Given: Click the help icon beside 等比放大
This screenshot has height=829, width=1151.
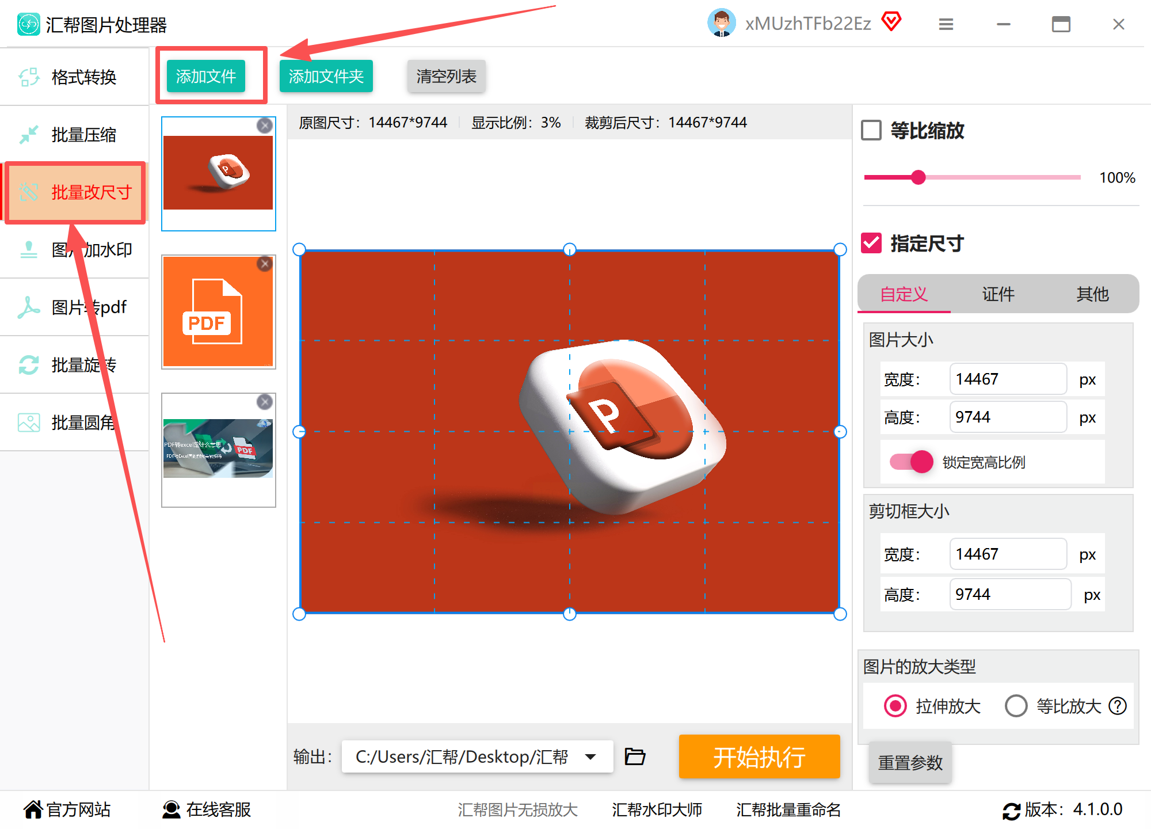Looking at the screenshot, I should tap(1118, 706).
